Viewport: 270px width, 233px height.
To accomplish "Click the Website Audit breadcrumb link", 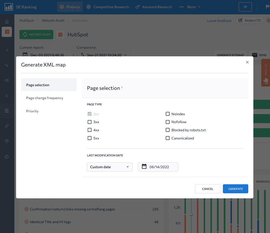I will (53, 20).
